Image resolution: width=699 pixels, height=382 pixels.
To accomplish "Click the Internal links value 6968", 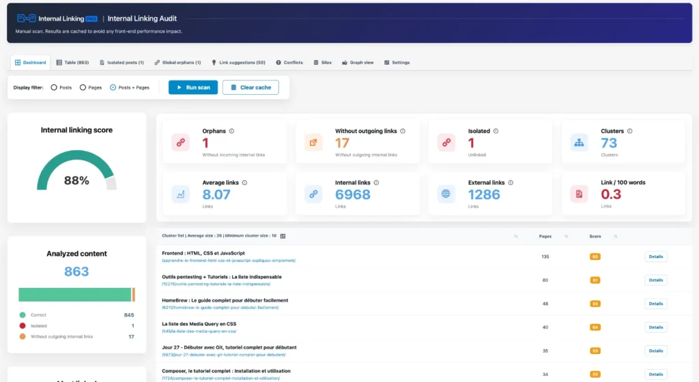I will point(353,194).
